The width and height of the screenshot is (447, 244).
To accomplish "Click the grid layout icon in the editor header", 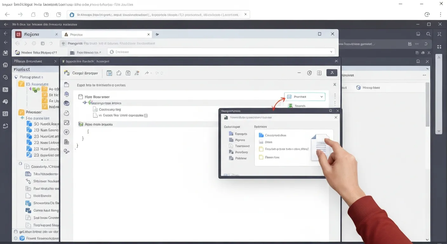I will point(319,73).
